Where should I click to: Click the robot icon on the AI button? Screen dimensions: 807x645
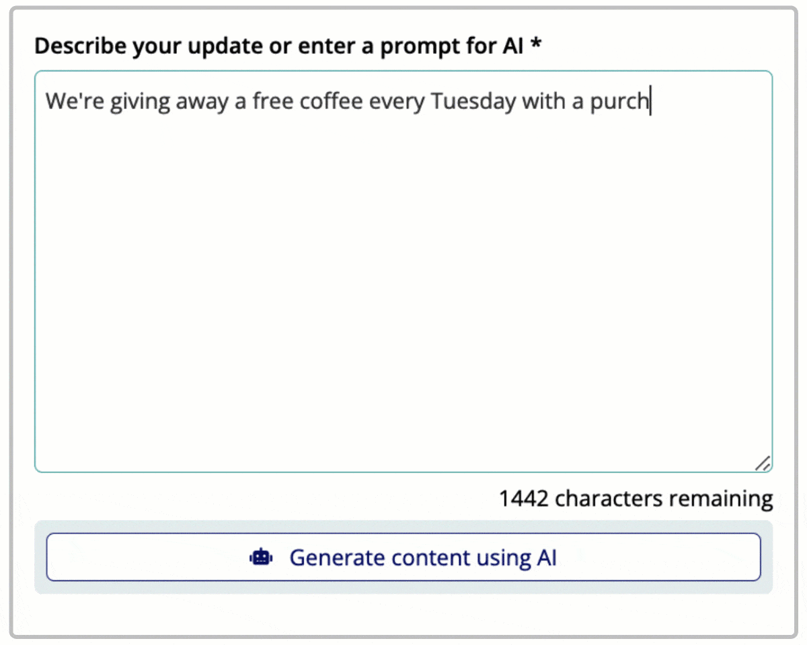pyautogui.click(x=261, y=557)
